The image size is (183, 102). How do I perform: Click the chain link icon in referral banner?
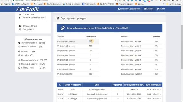pos(63,28)
